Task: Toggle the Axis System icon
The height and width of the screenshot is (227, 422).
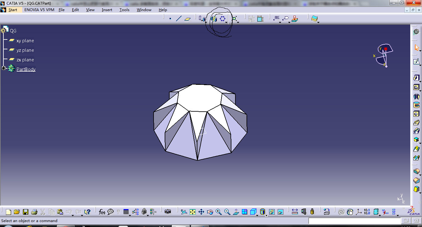Action: click(359, 212)
